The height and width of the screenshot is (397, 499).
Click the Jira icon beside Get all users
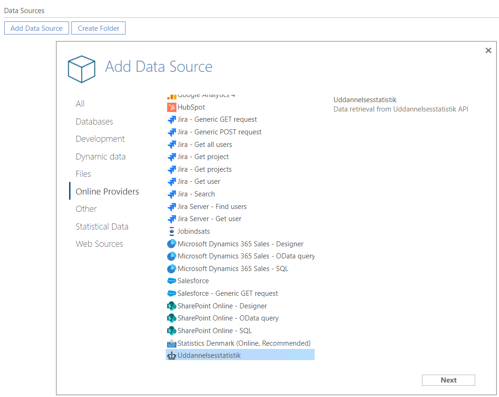coord(171,145)
